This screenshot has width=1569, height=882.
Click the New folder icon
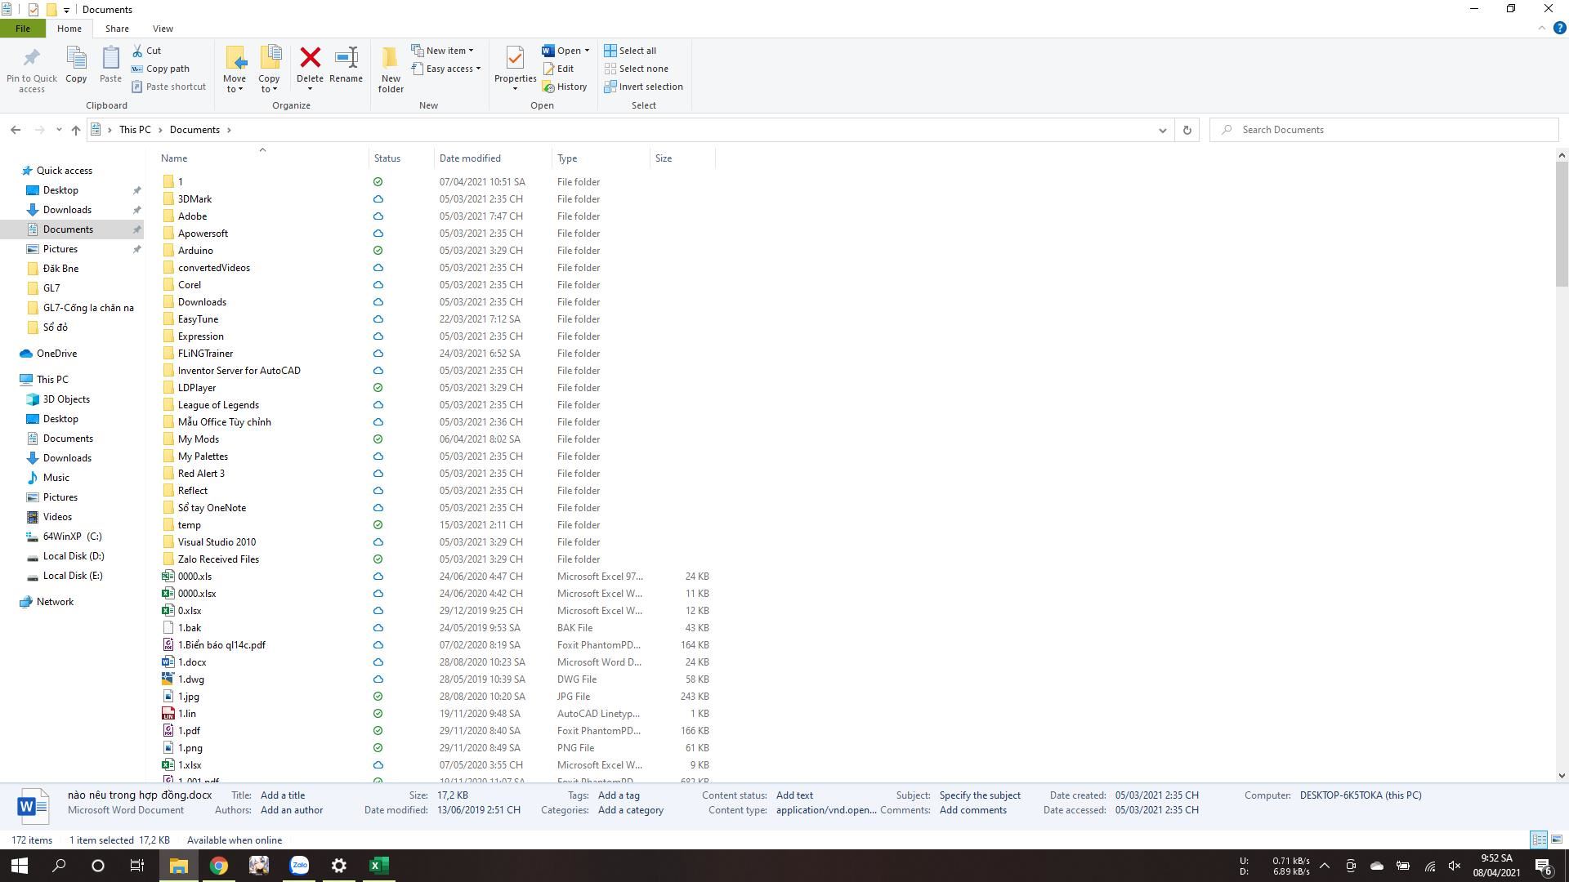coord(391,58)
